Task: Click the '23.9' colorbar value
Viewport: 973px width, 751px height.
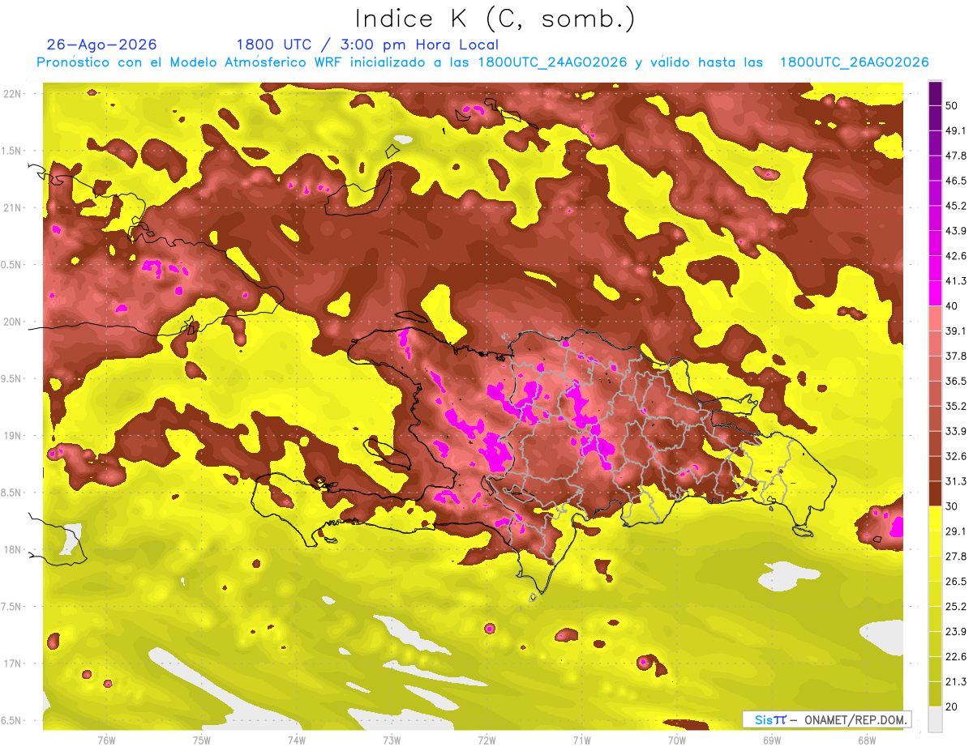Action: coord(955,632)
